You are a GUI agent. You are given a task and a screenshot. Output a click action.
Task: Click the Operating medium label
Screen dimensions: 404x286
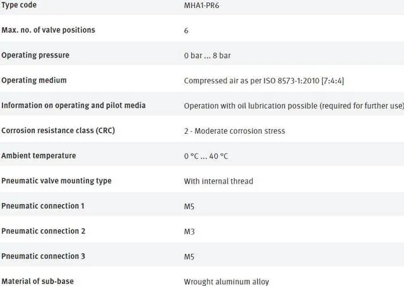click(x=34, y=80)
